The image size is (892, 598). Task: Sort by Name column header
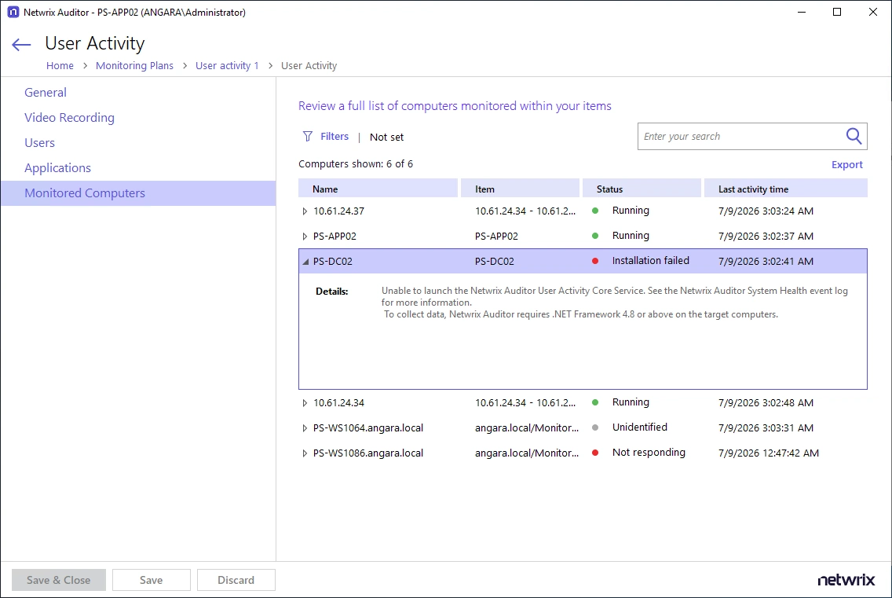[378, 189]
